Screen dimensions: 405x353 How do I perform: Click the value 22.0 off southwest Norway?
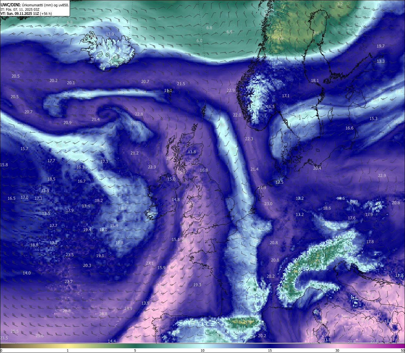237,115
